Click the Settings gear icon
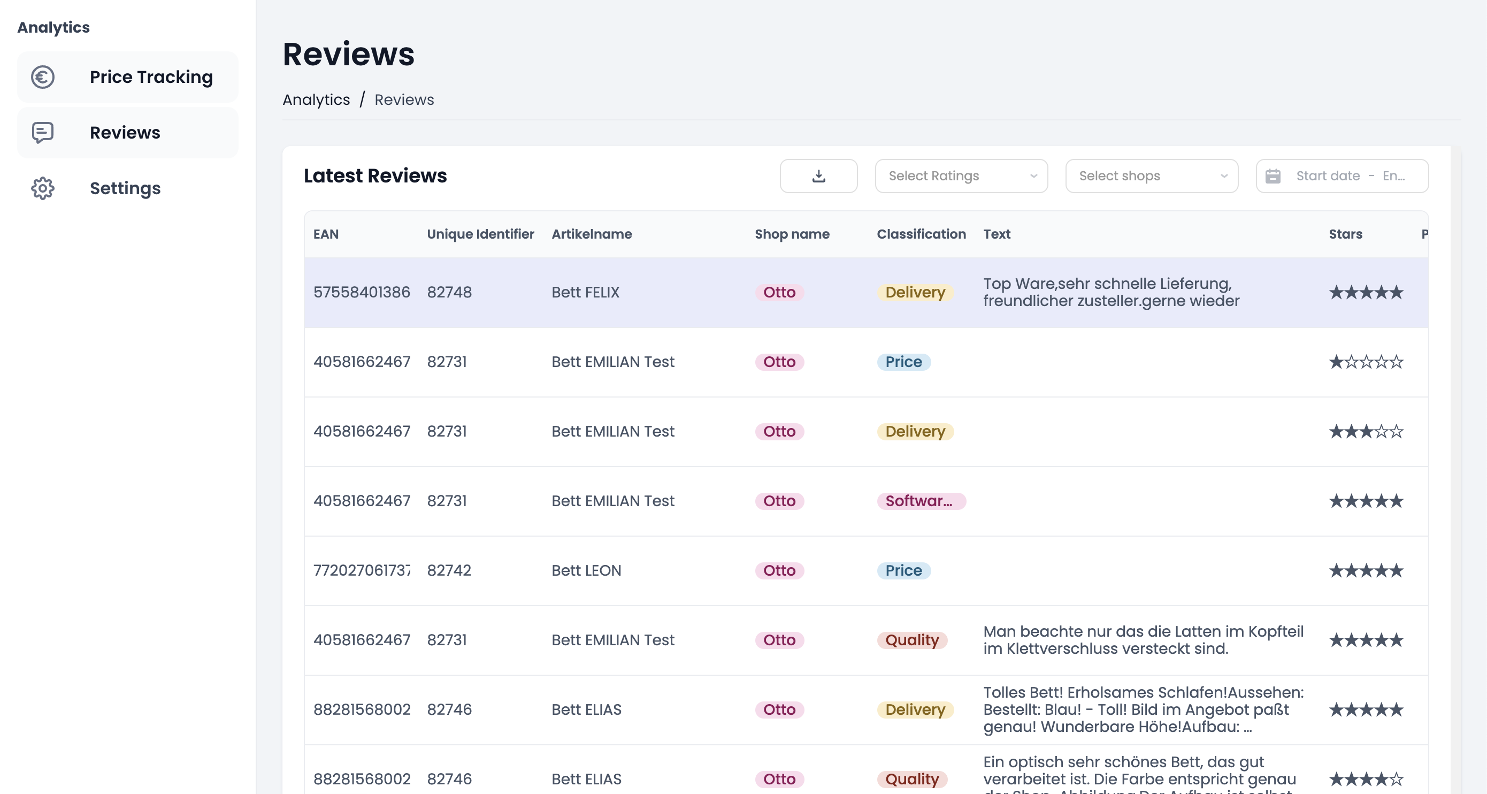Image resolution: width=1487 pixels, height=794 pixels. pyautogui.click(x=43, y=188)
